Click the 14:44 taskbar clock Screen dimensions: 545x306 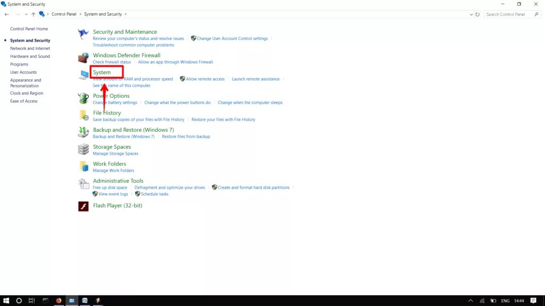(519, 301)
